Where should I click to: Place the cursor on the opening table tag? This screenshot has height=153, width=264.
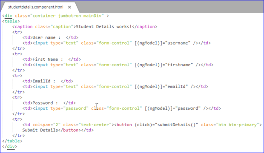click(11, 21)
